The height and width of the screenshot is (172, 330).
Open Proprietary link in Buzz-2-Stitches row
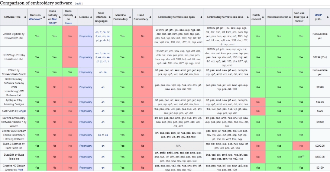(x=85, y=146)
